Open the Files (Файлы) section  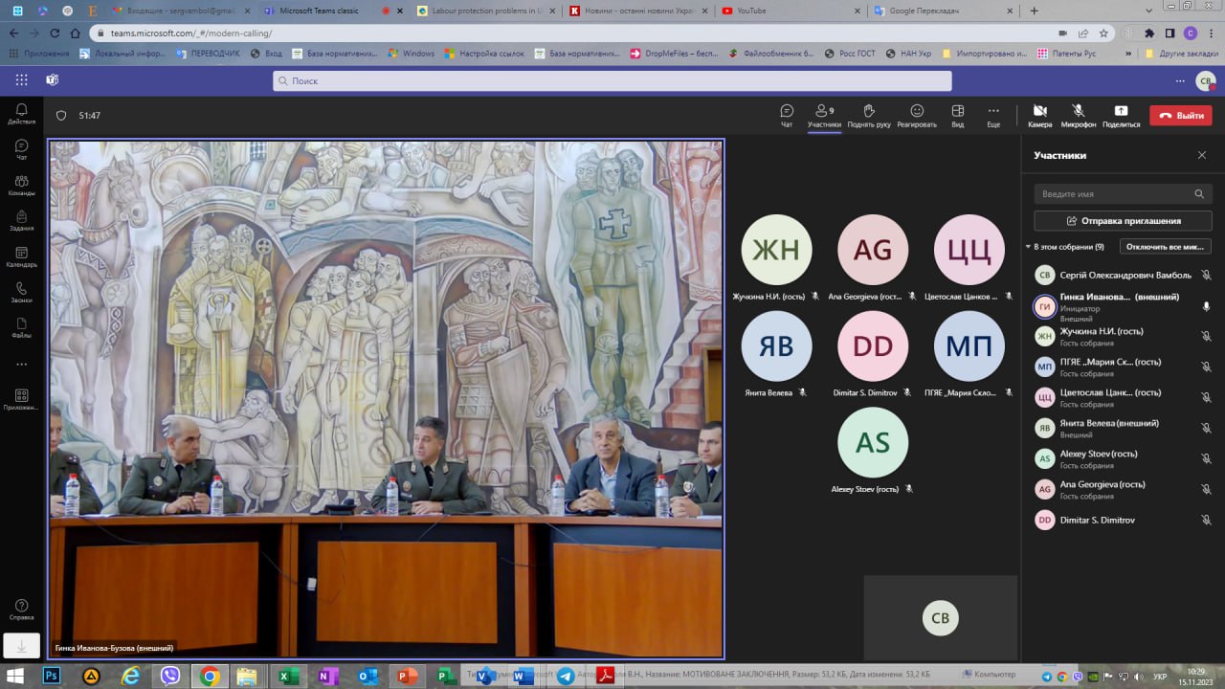[x=21, y=328]
